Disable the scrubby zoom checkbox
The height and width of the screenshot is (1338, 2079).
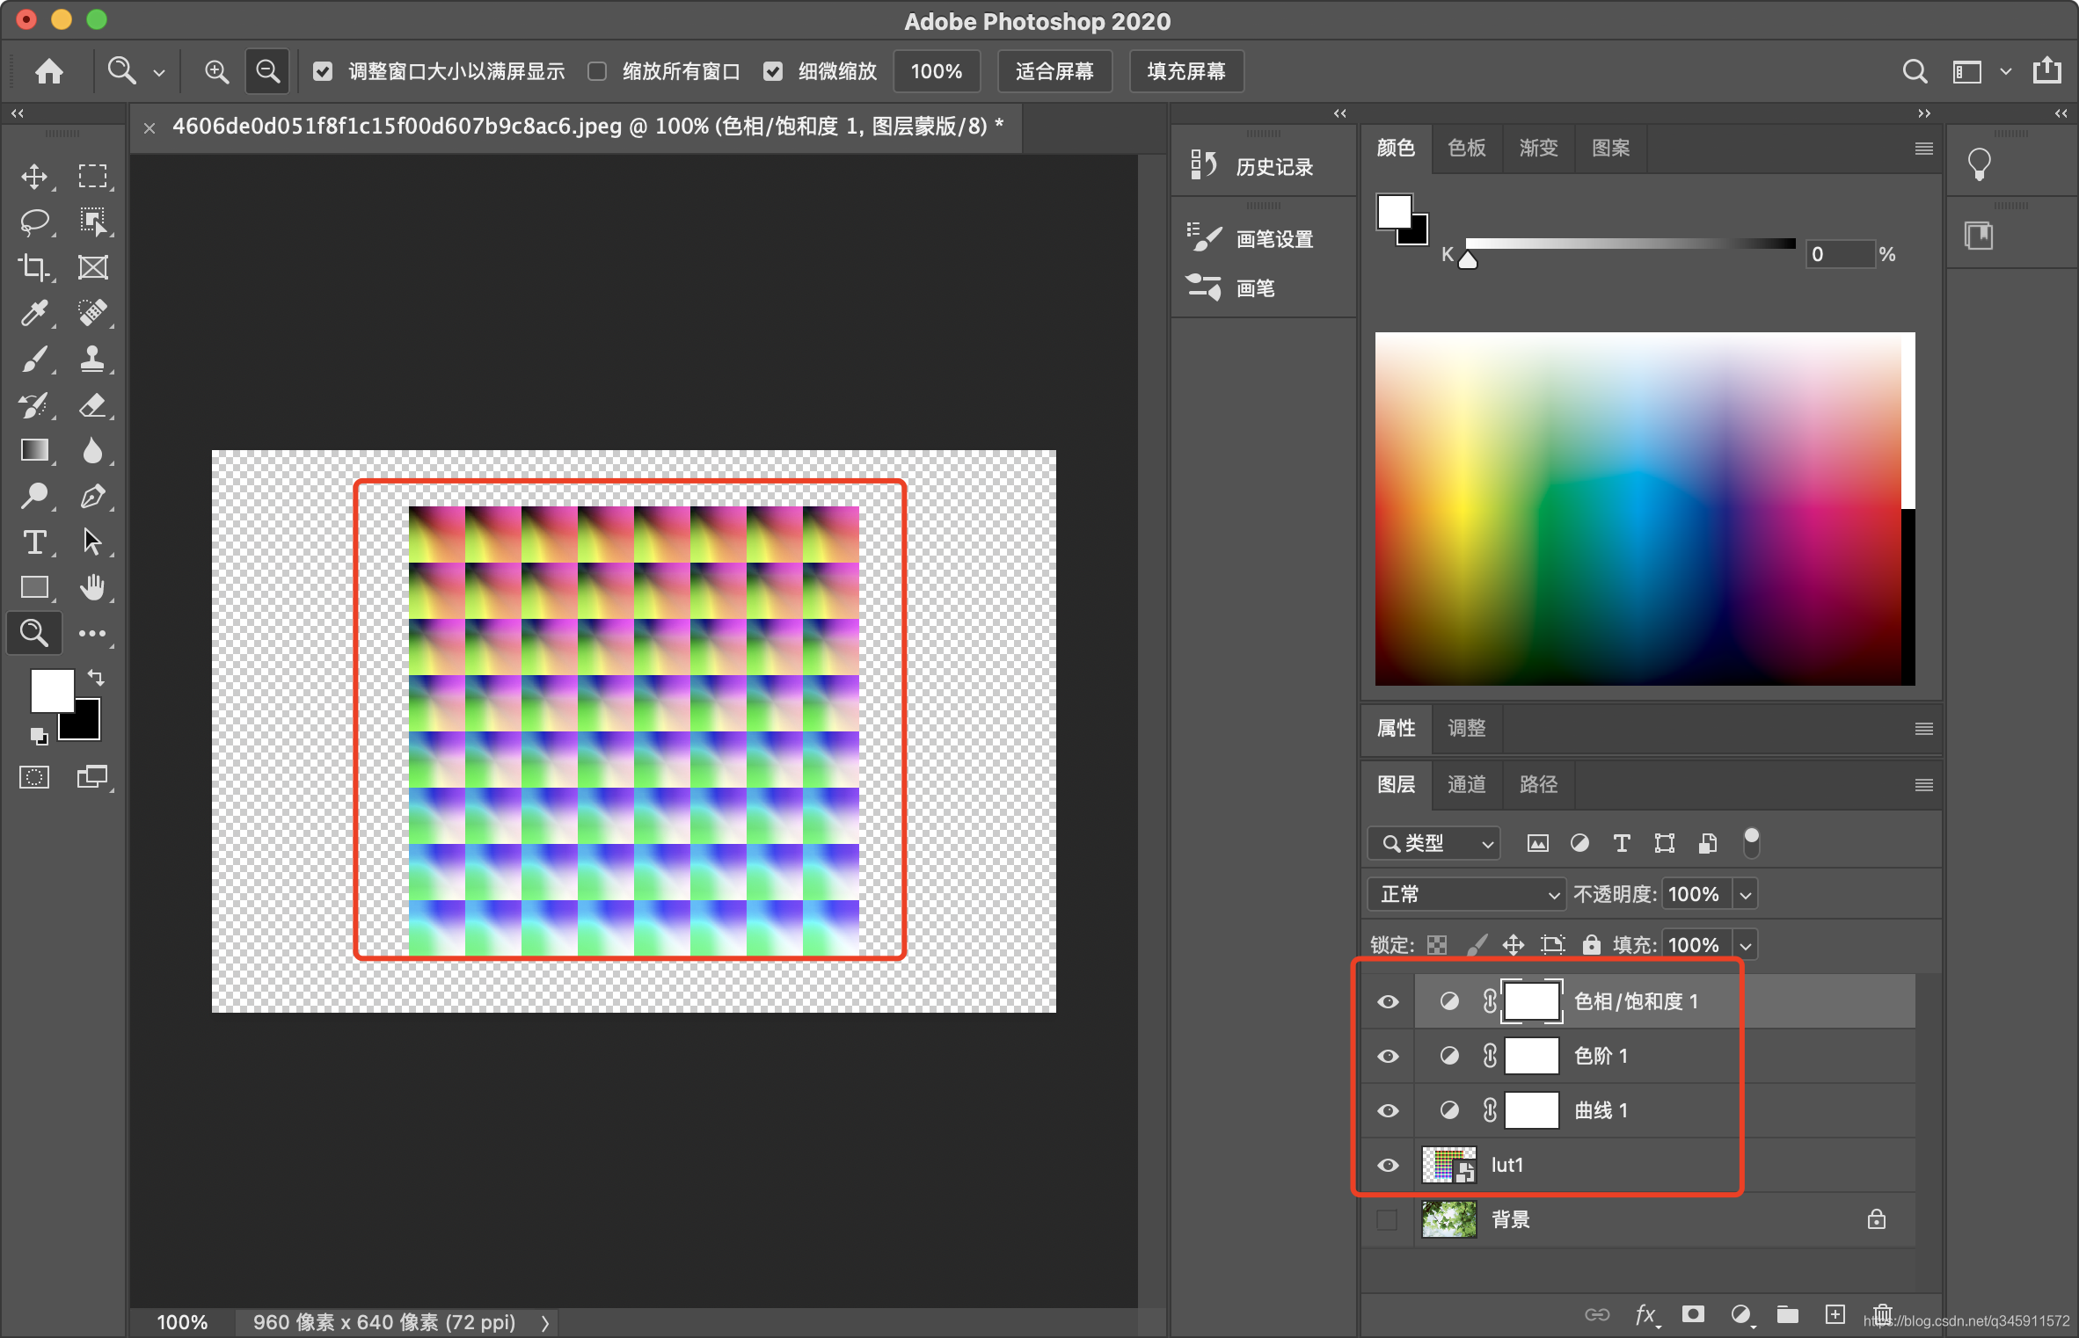(x=772, y=71)
